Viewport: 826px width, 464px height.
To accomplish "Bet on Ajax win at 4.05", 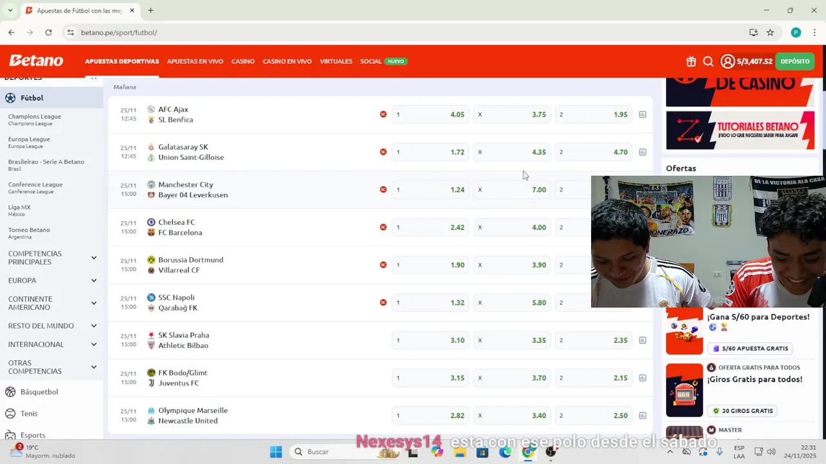I will (x=430, y=115).
